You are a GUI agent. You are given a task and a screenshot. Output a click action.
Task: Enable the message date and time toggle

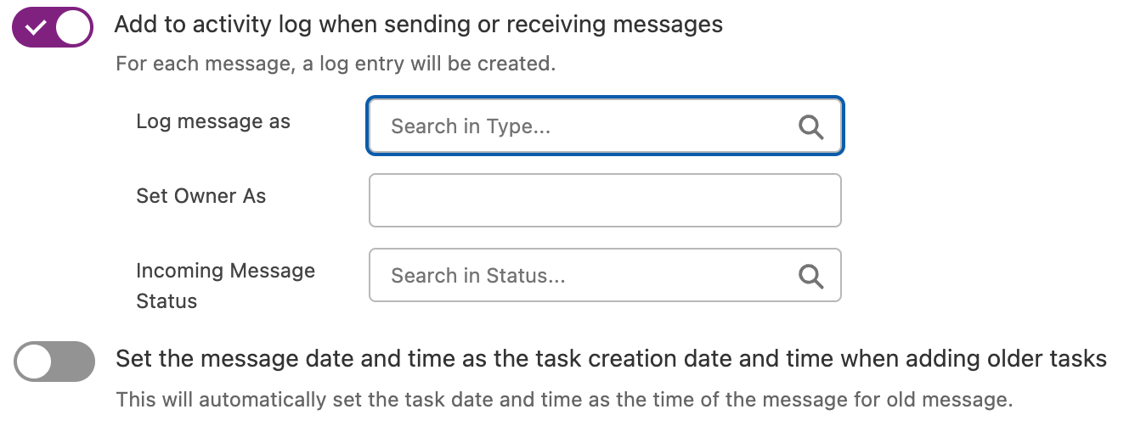pos(54,362)
